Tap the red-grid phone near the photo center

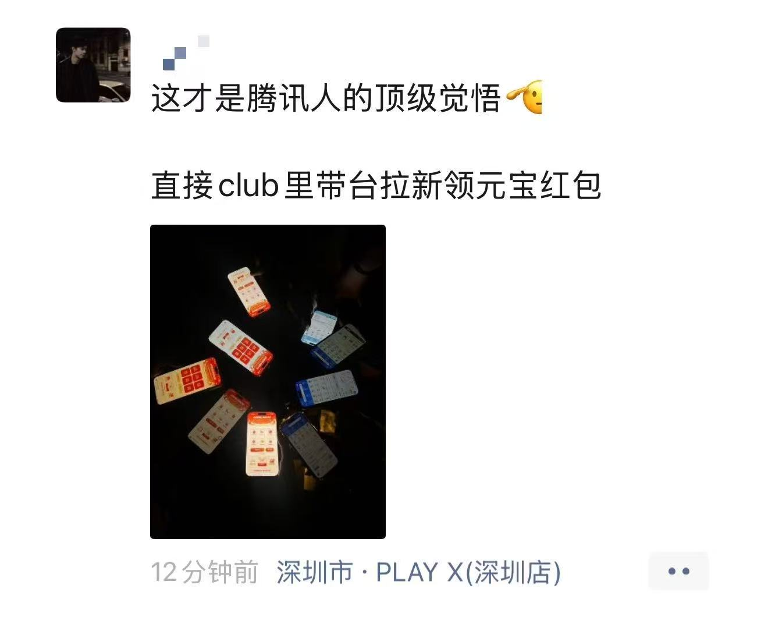pyautogui.click(x=241, y=347)
